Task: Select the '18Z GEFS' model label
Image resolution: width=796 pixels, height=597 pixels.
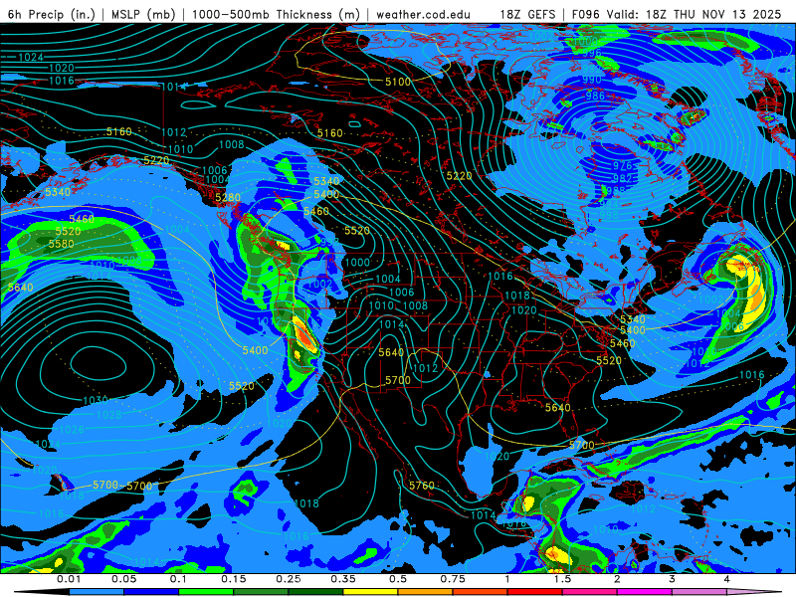Action: pos(527,14)
